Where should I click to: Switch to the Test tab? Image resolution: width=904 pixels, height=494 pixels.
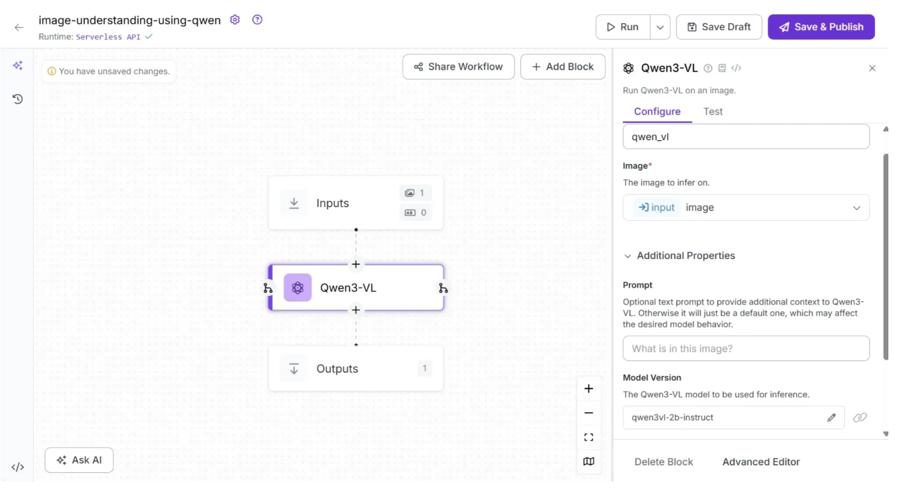713,112
